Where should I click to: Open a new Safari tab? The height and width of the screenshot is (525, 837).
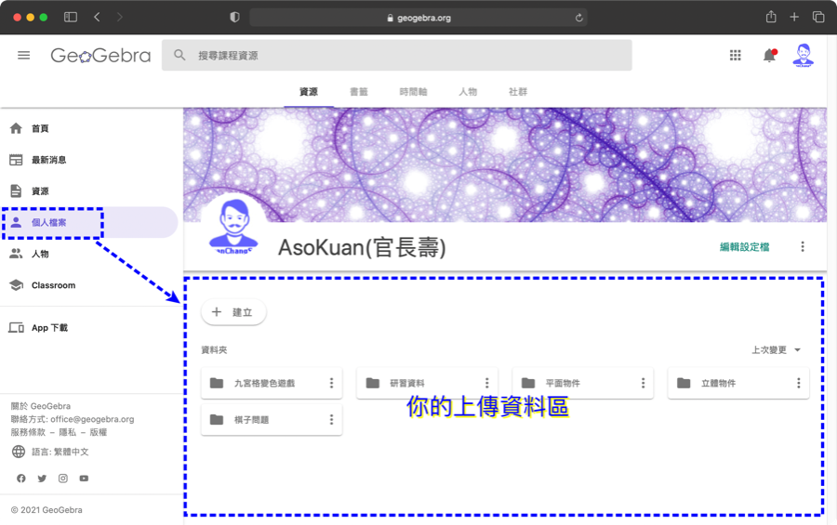[794, 17]
